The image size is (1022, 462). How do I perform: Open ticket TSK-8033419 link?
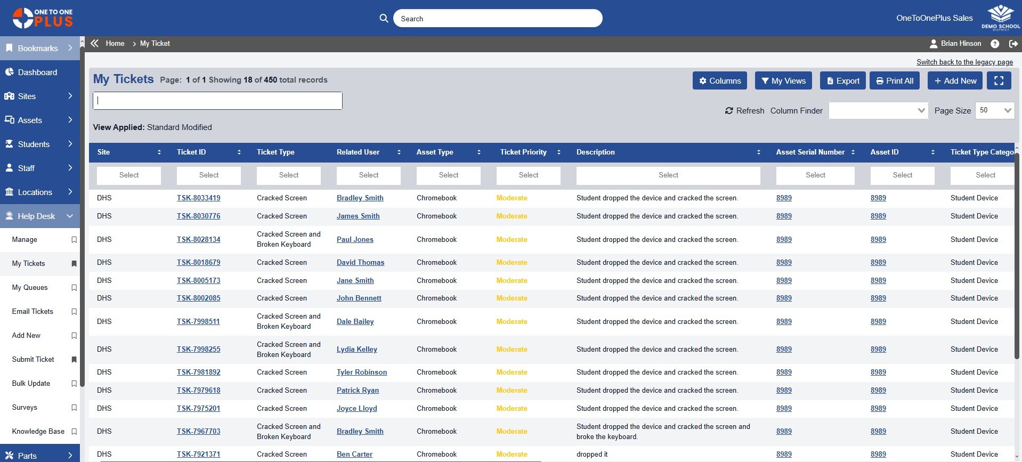pos(198,198)
